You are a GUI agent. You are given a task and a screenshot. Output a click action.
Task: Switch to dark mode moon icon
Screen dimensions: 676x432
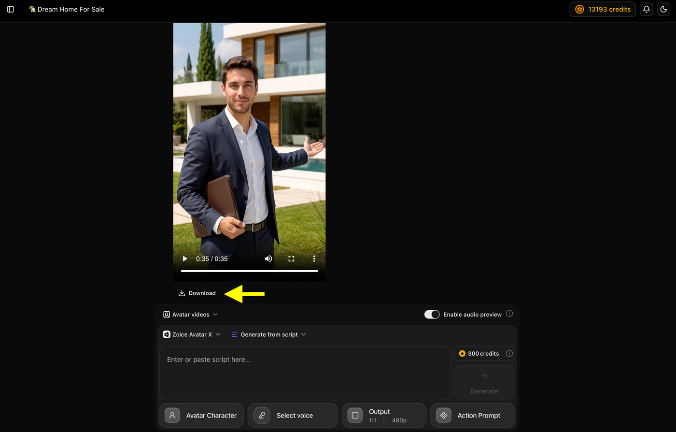(663, 9)
